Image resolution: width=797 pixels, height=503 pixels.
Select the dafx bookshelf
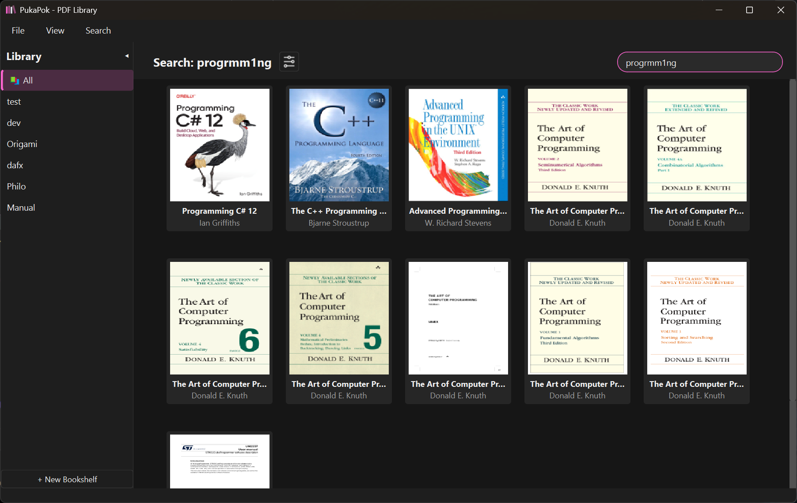point(15,165)
